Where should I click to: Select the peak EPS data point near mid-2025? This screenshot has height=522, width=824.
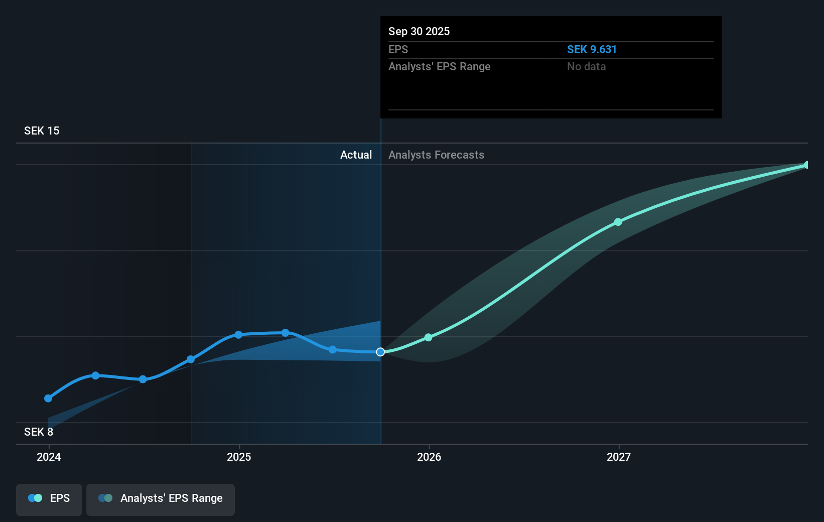pyautogui.click(x=285, y=332)
